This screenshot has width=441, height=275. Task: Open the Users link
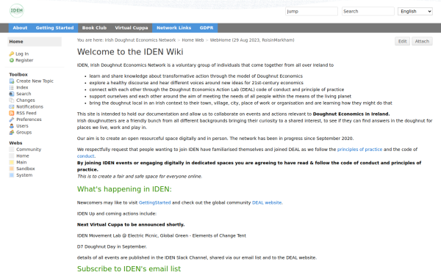[22, 126]
